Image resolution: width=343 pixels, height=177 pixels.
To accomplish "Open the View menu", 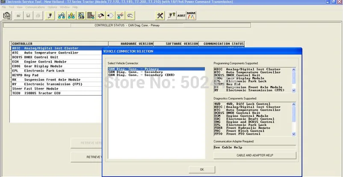I will pos(20,7).
